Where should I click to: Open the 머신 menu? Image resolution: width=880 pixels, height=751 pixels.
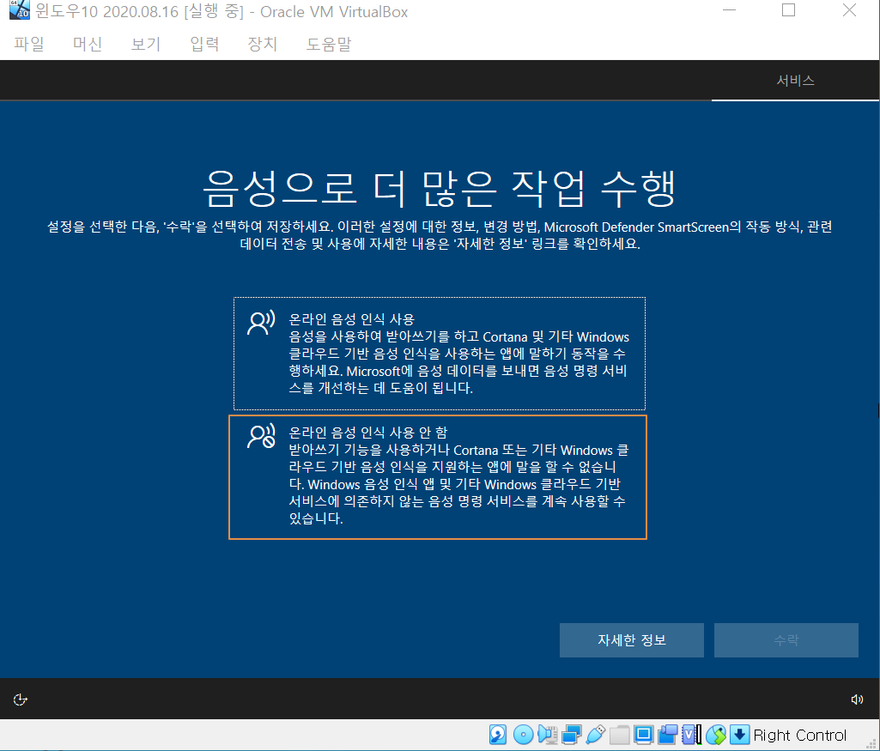point(87,44)
